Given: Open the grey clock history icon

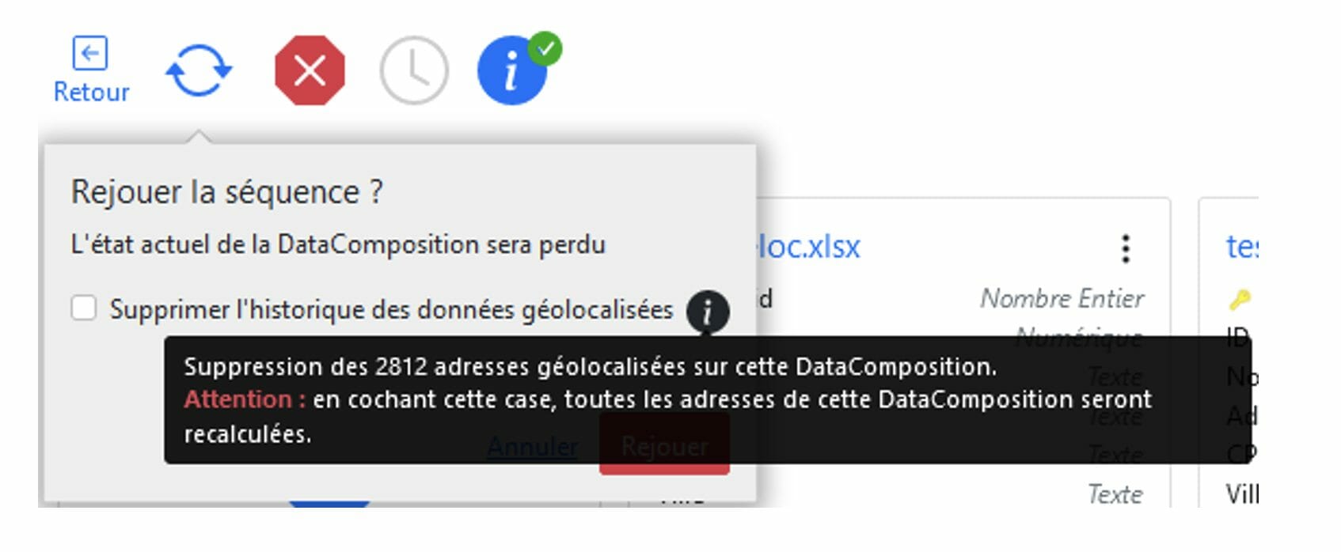Looking at the screenshot, I should 414,70.
